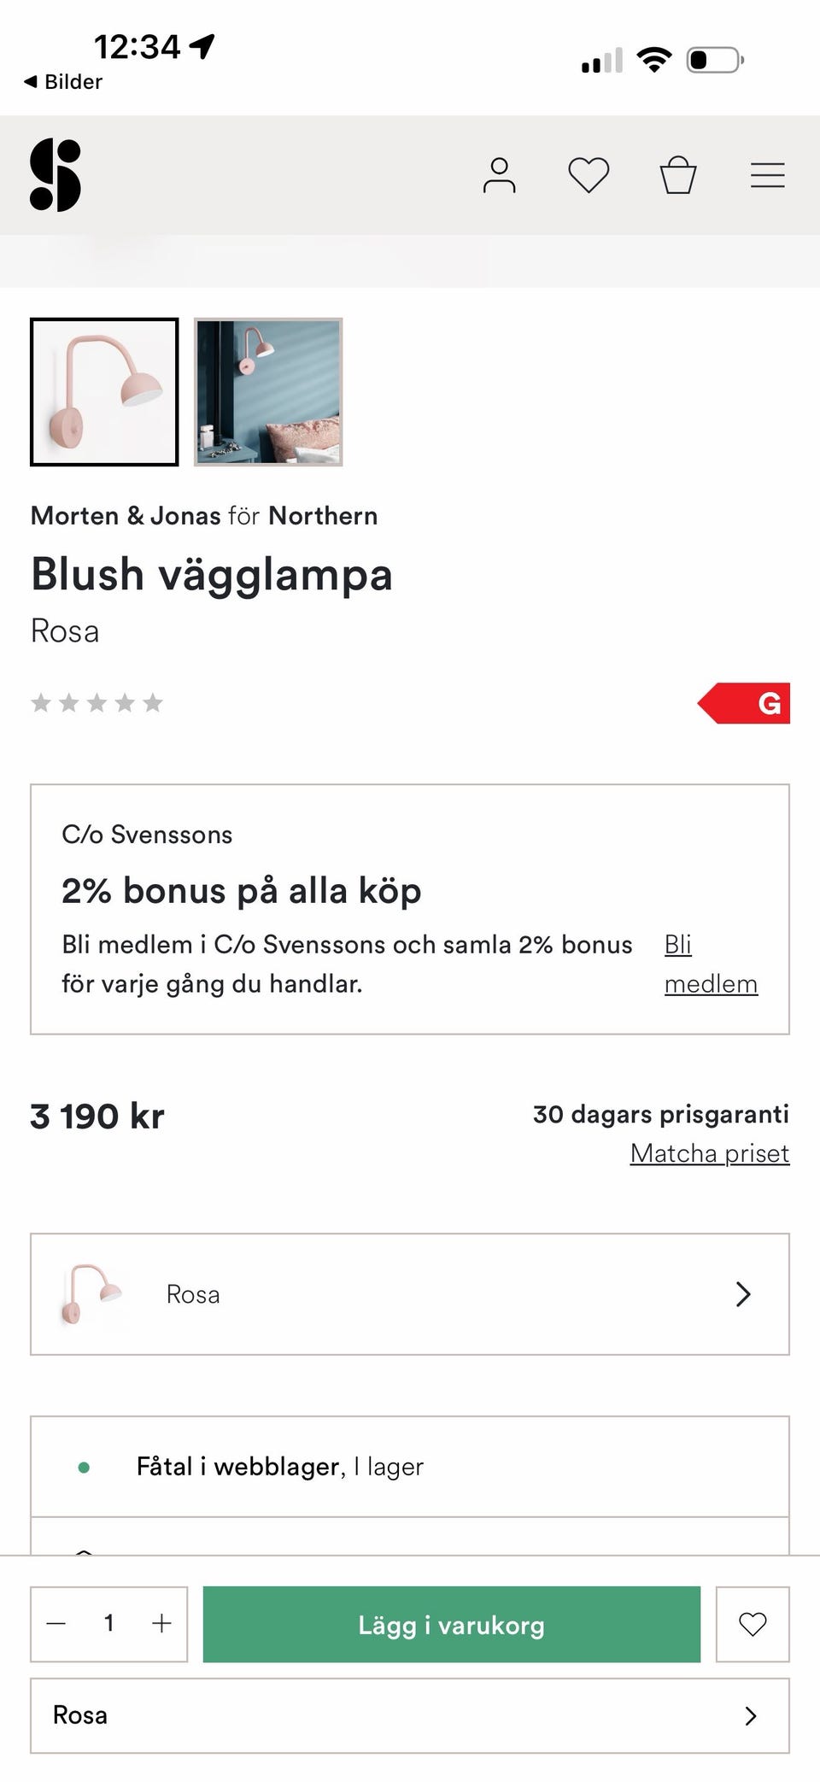Click the five-star rating row
The image size is (820, 1782).
[x=97, y=703]
